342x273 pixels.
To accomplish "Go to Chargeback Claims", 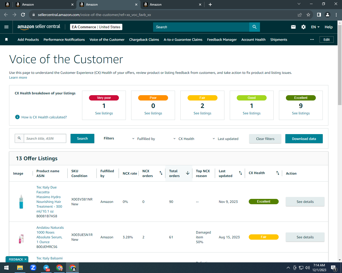I will click(144, 39).
